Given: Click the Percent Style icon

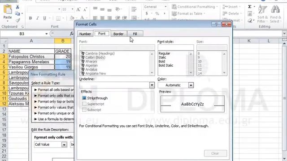Looking at the screenshot, I should [157, 13].
